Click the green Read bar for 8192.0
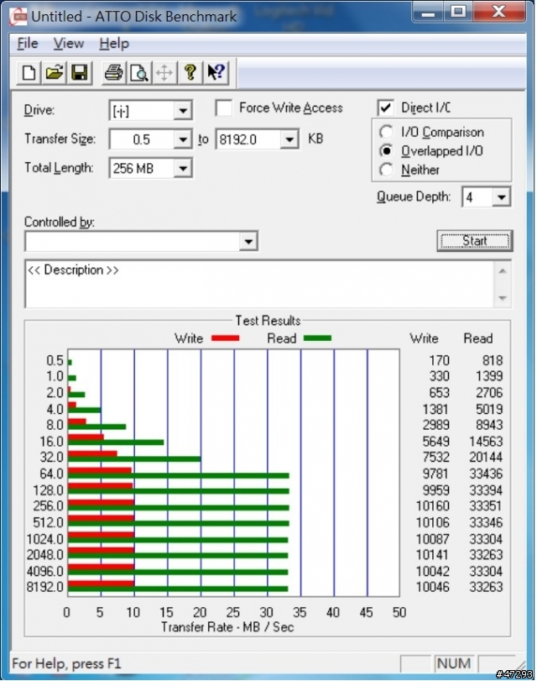 [178, 589]
